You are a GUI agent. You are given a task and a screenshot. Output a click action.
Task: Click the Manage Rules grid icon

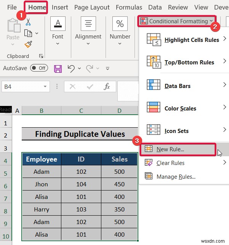pyautogui.click(x=149, y=176)
